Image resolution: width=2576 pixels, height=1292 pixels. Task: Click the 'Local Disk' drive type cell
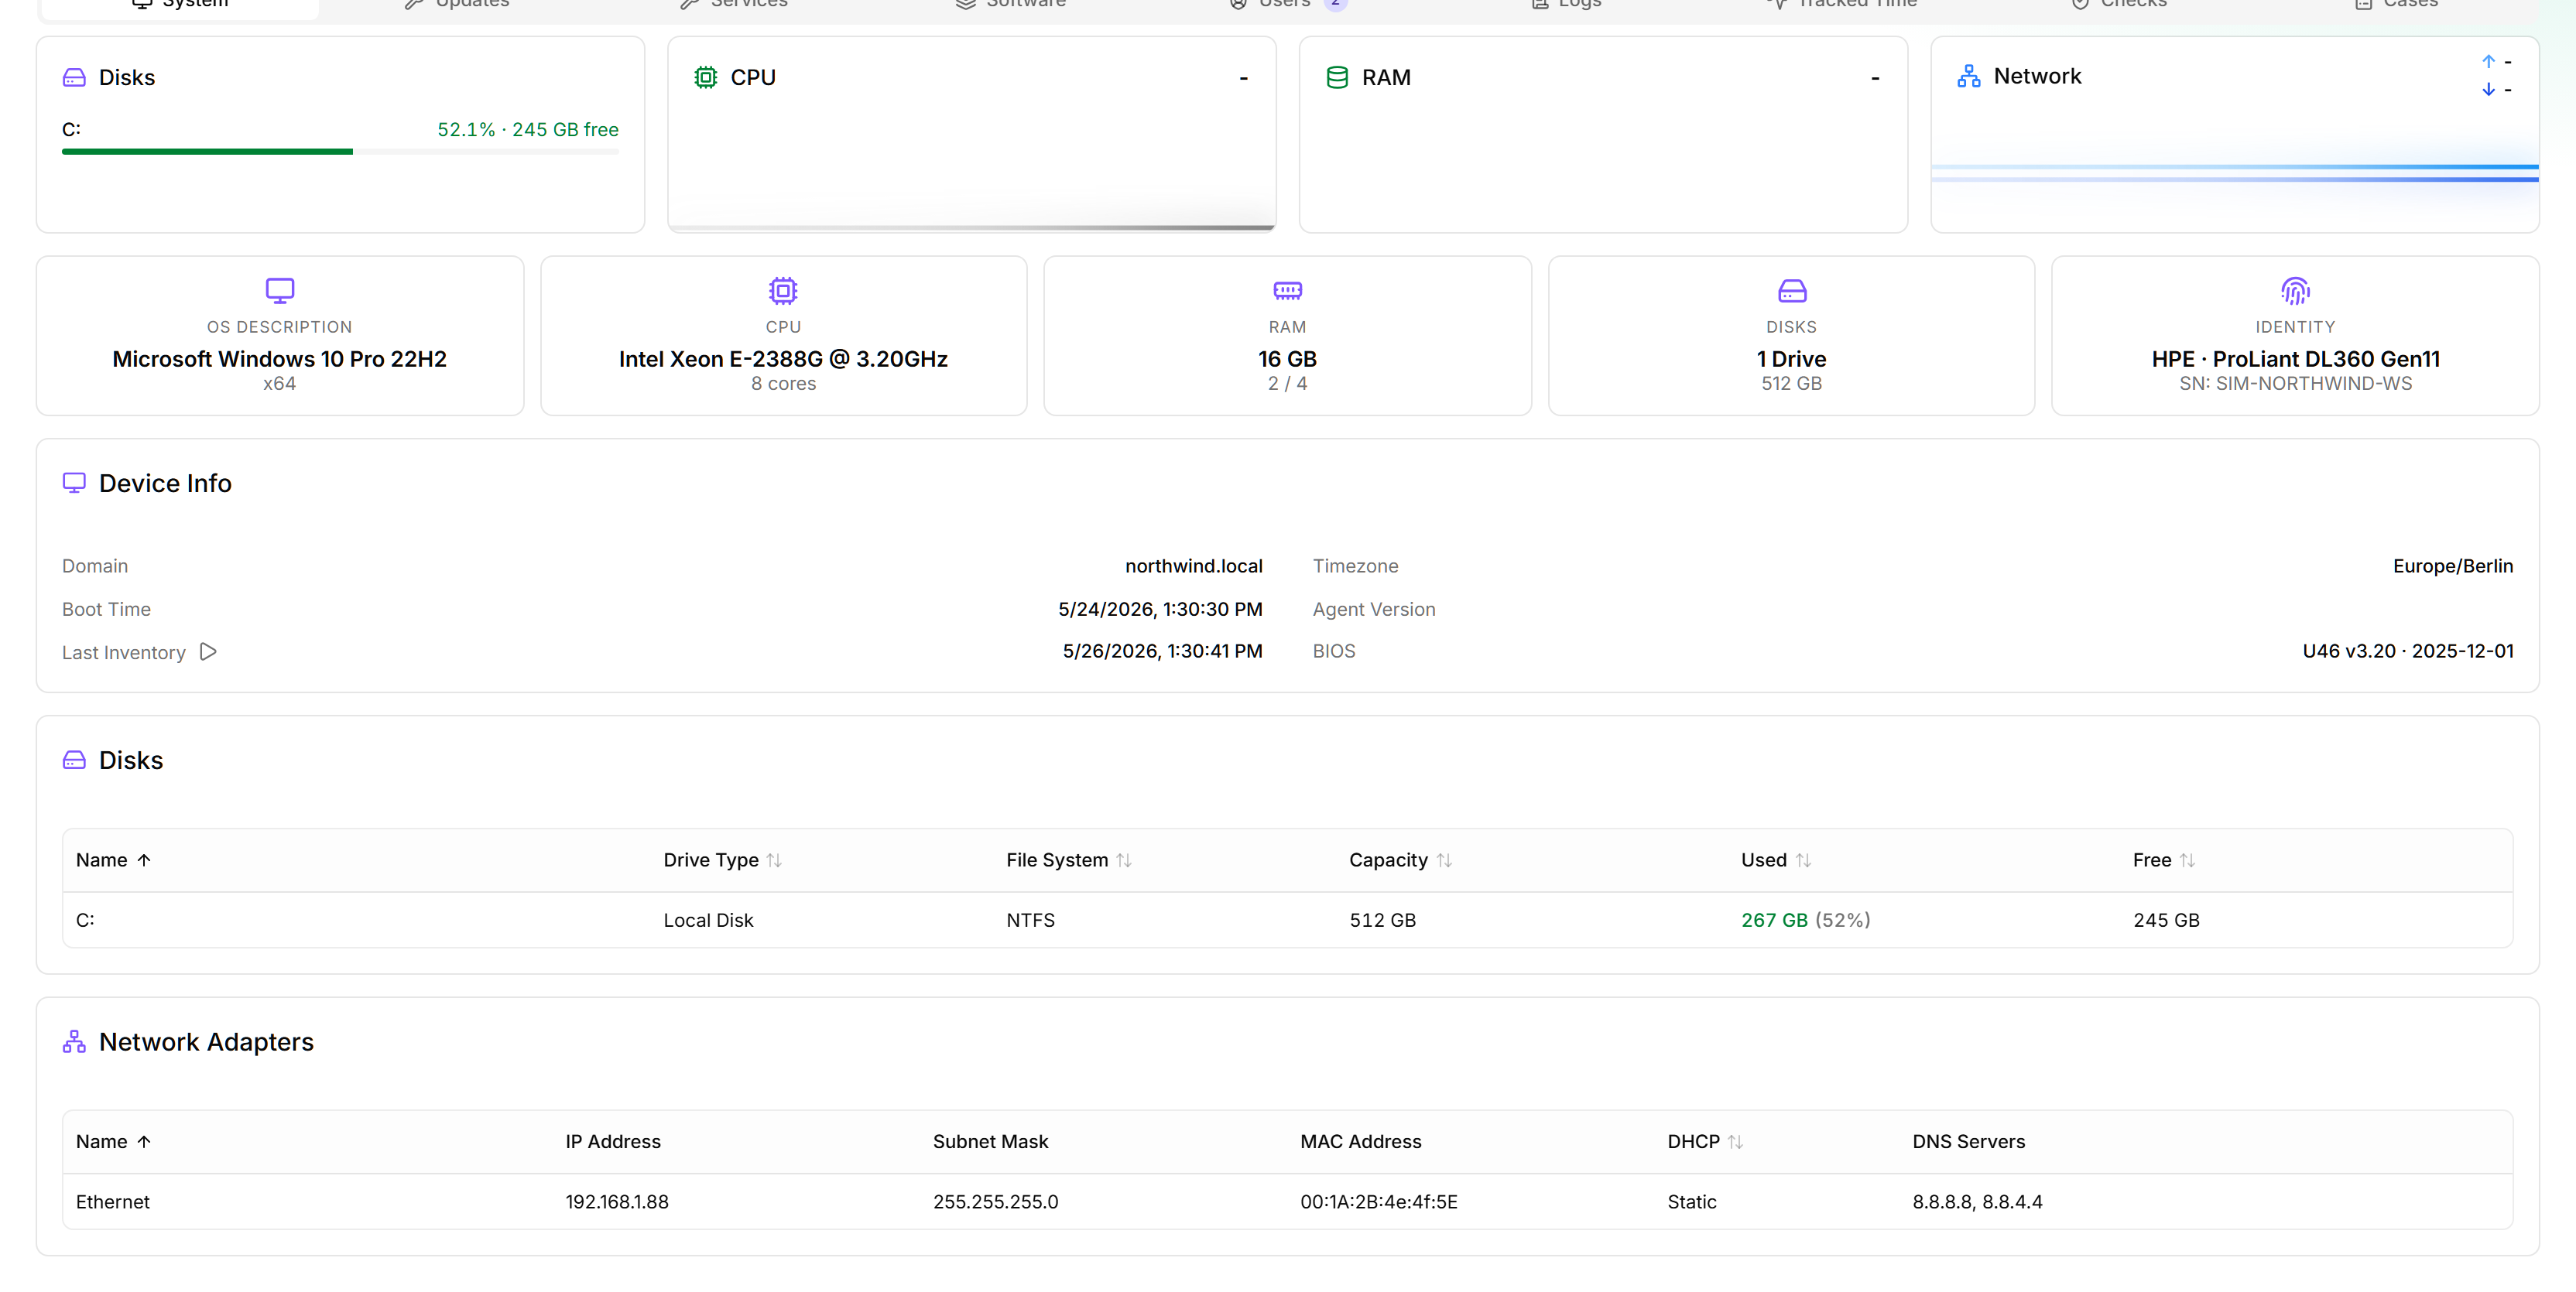point(709,921)
